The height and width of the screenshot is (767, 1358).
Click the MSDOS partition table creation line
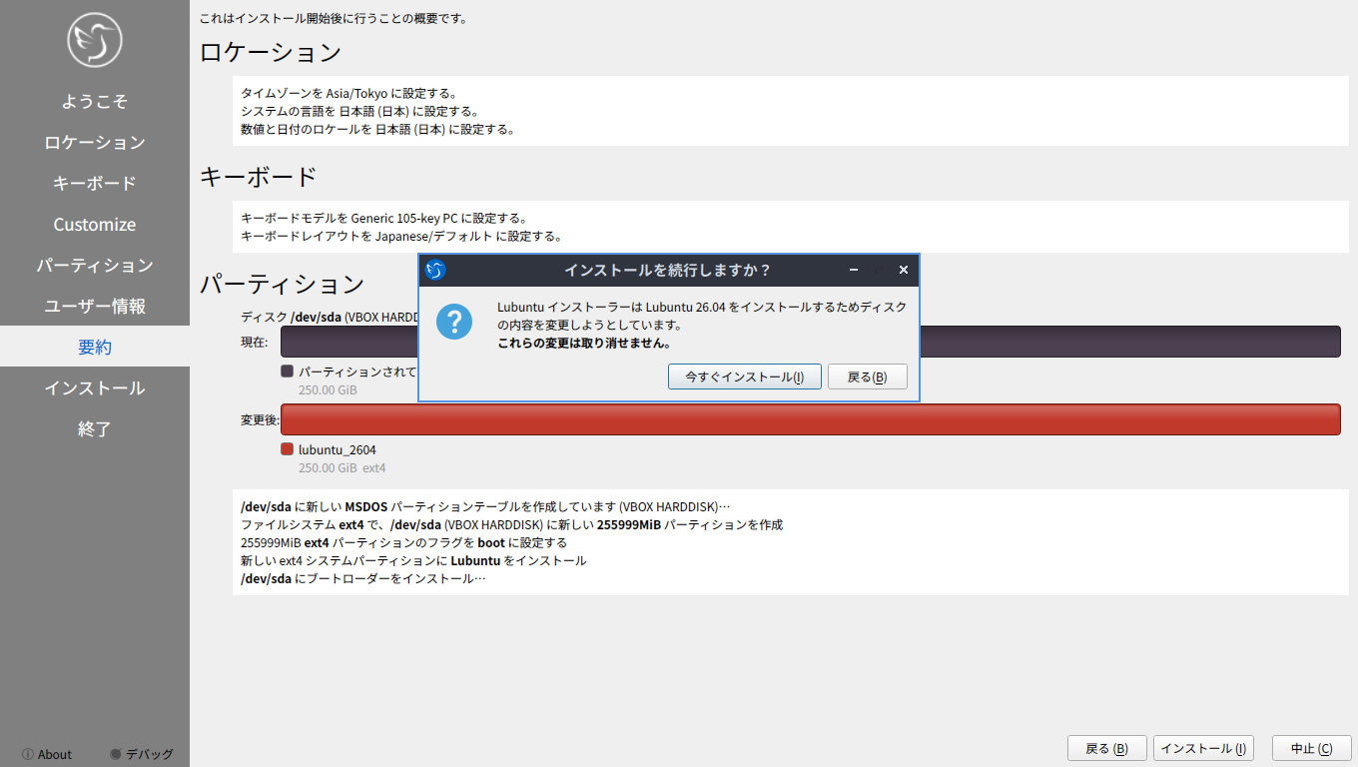tap(485, 506)
